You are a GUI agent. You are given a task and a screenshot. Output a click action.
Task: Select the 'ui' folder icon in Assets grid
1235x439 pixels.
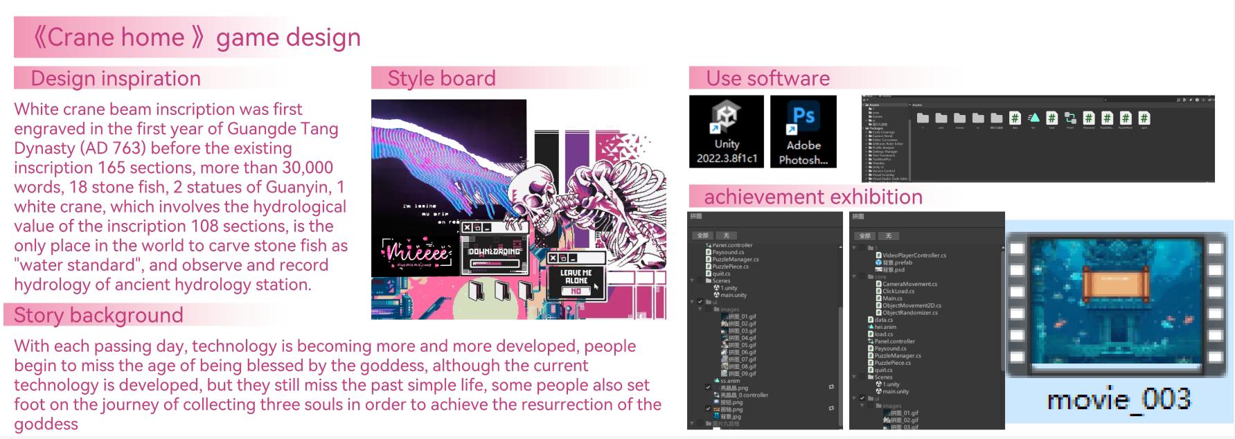click(x=978, y=118)
